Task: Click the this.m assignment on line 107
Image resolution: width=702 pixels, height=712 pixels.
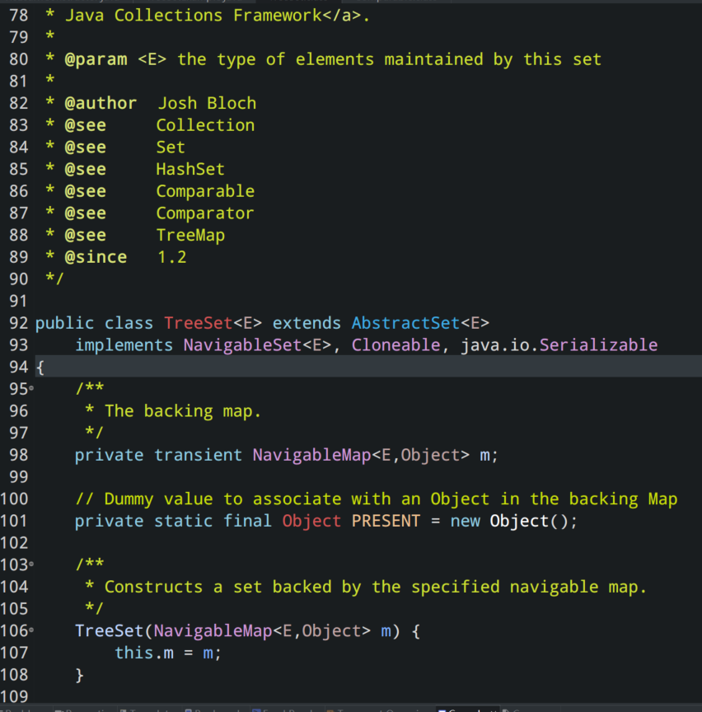Action: [x=144, y=653]
